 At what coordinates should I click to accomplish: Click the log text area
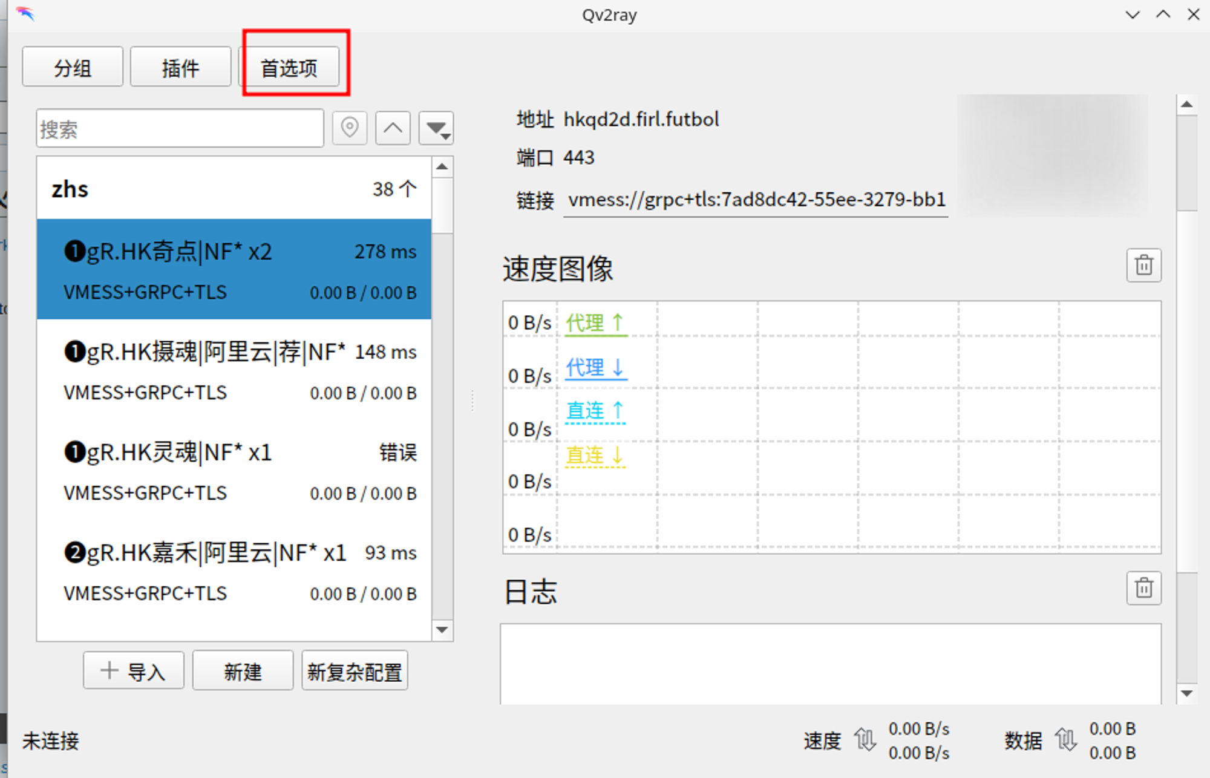[x=831, y=664]
